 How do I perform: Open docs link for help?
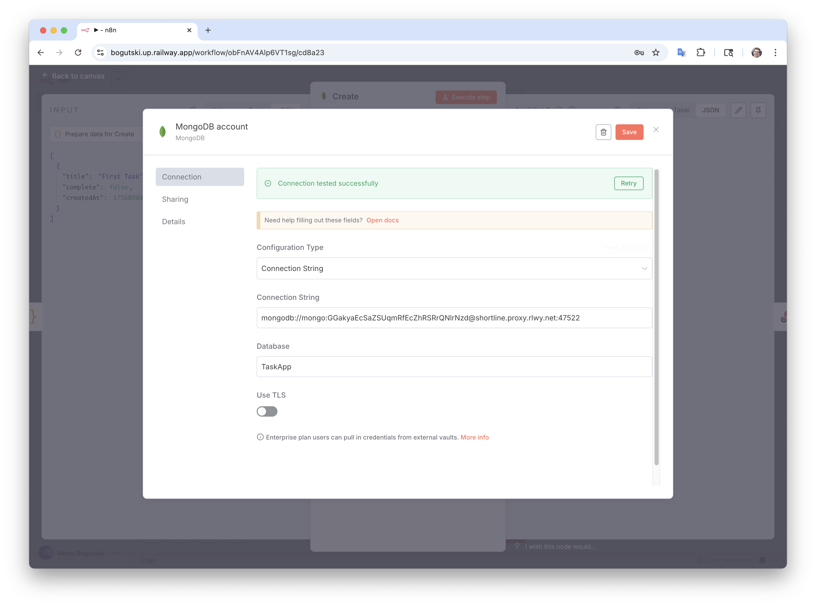point(382,221)
